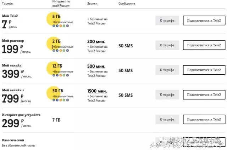The height and width of the screenshot is (150, 227).
Task: Open the 'Интернет для устройств' tariff title
Action: tap(21, 115)
